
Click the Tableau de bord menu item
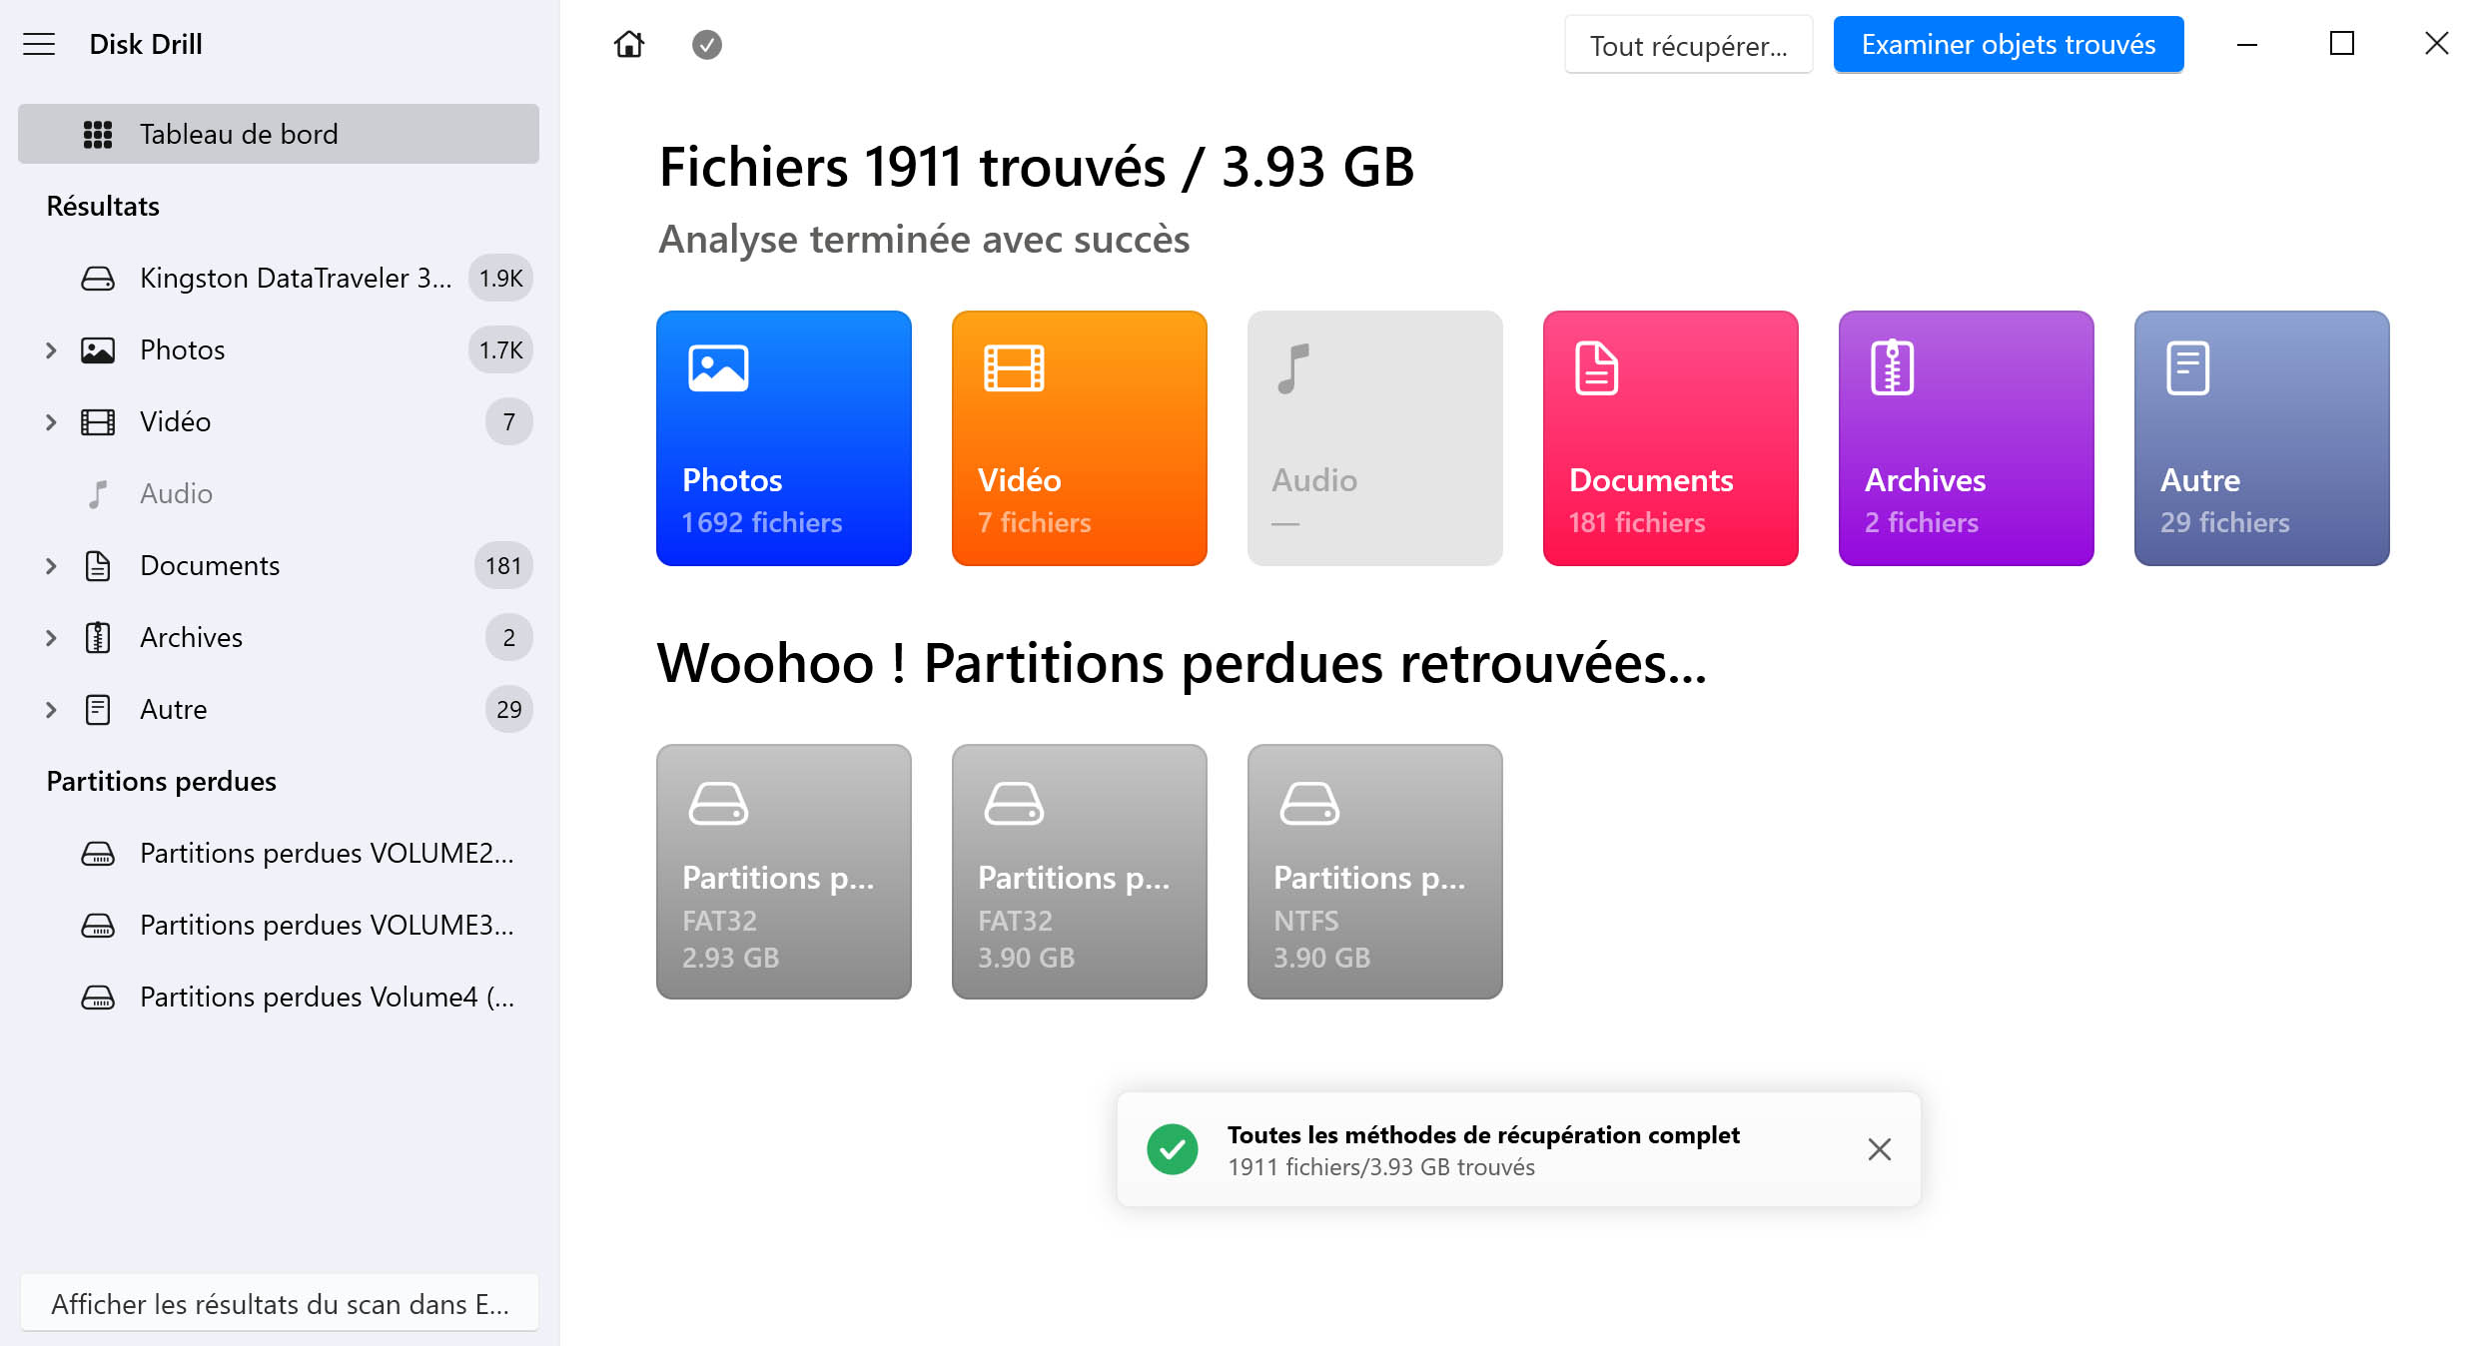coord(279,134)
